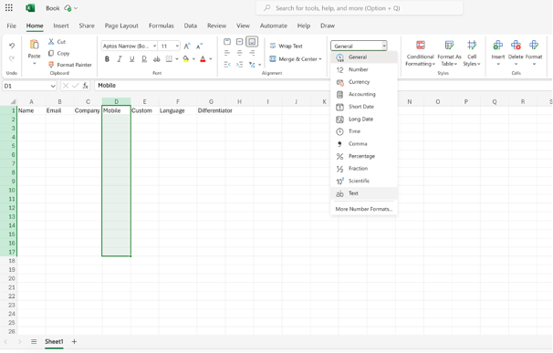
Task: Apply double underline formatting
Action: (x=144, y=59)
